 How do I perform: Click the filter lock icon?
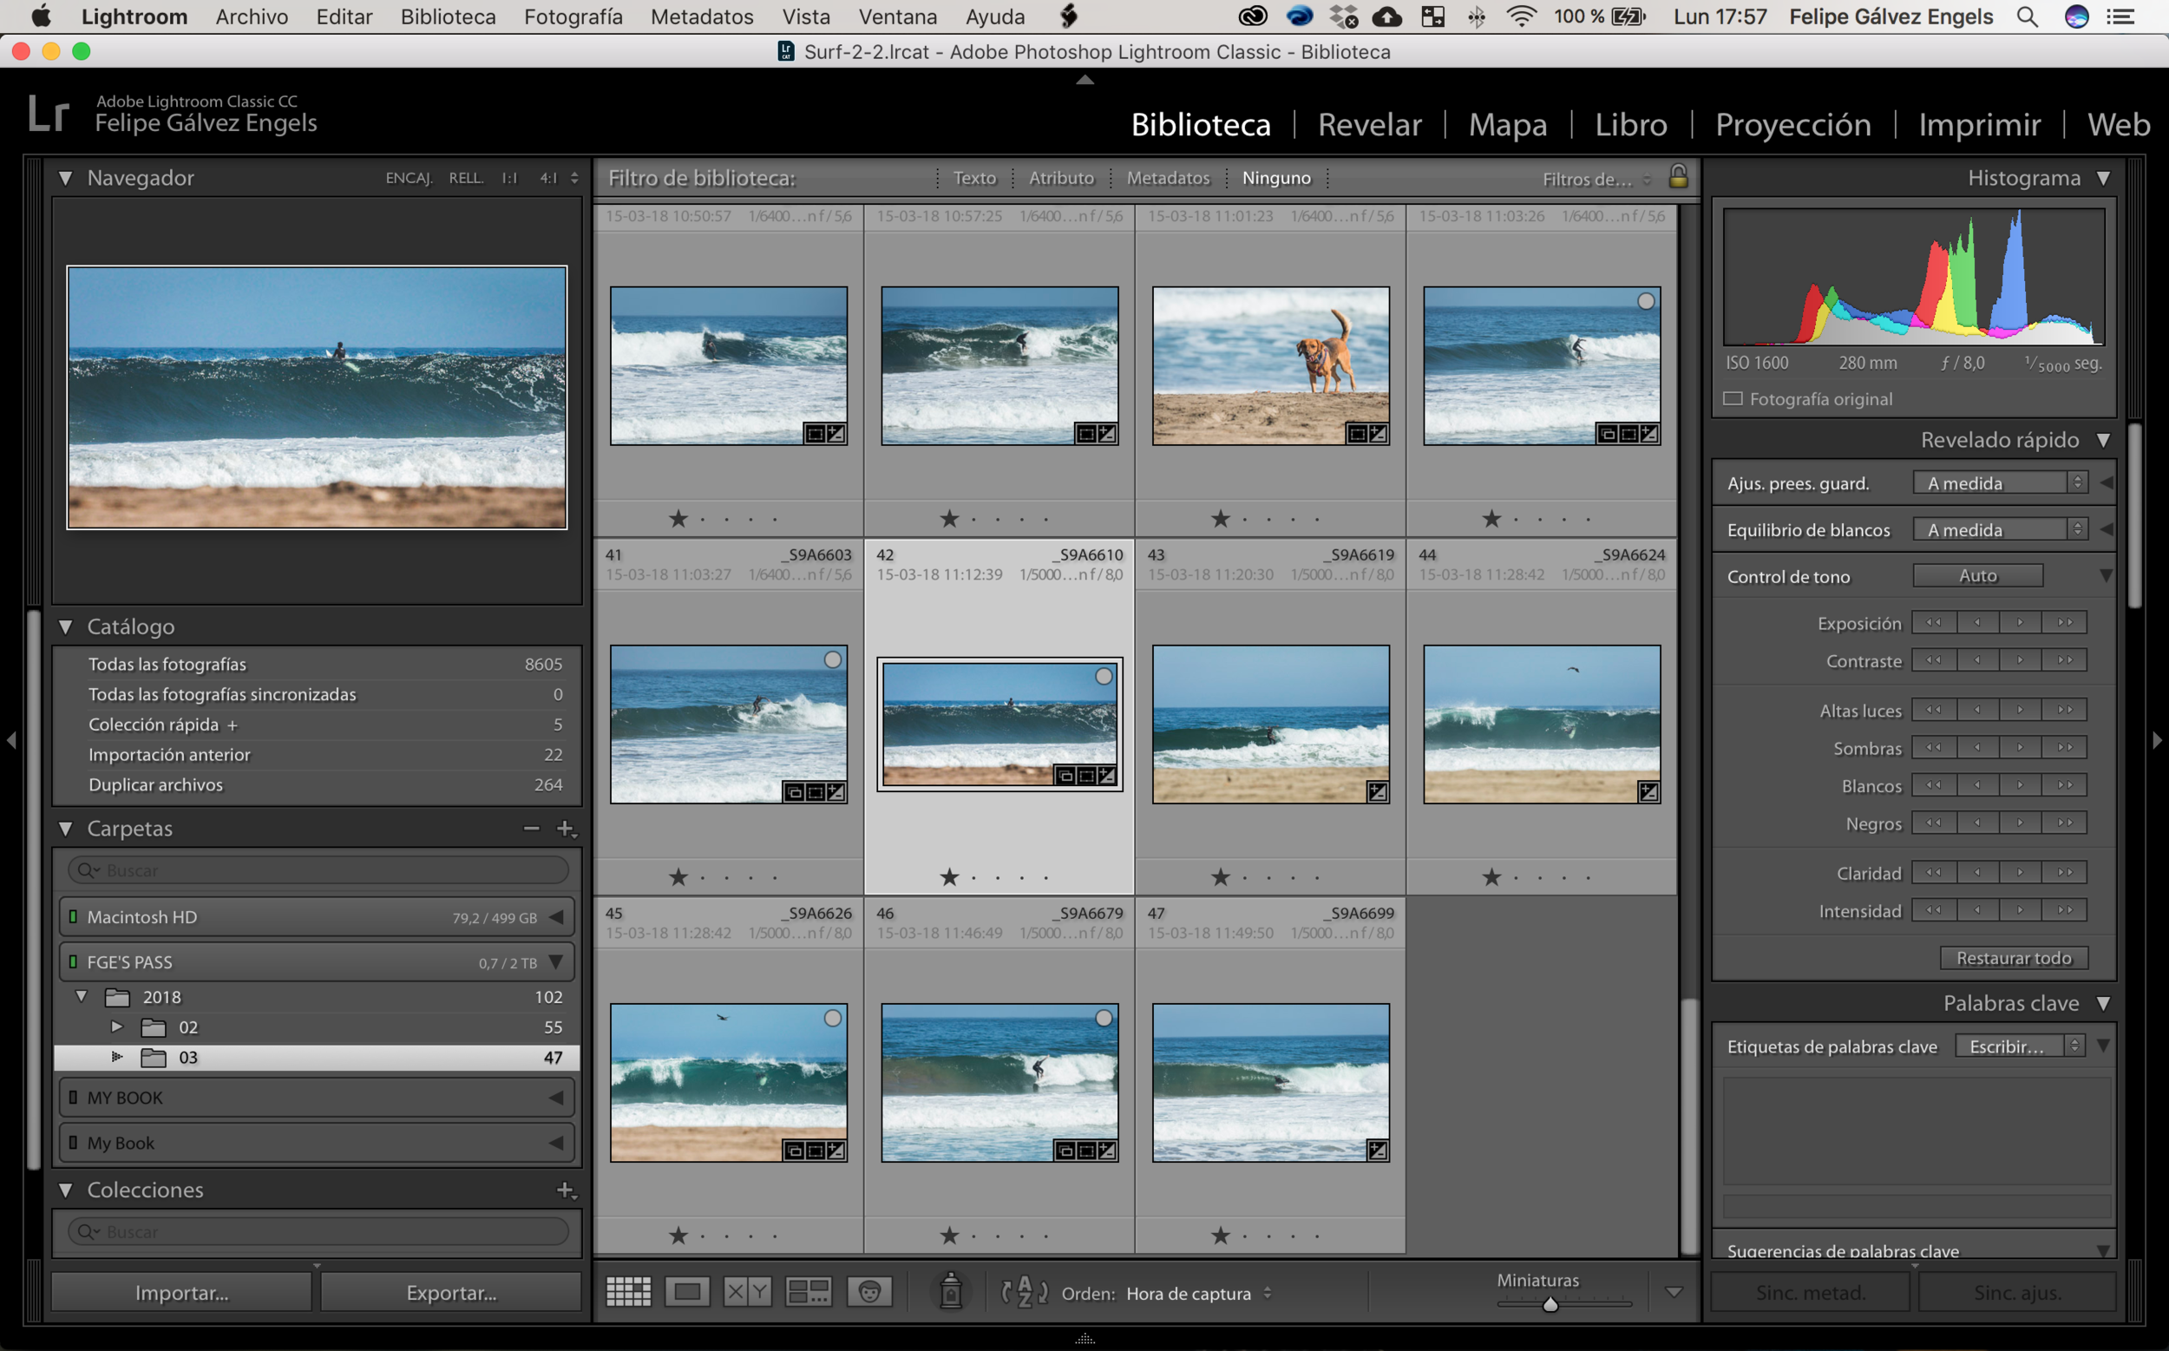click(1678, 176)
